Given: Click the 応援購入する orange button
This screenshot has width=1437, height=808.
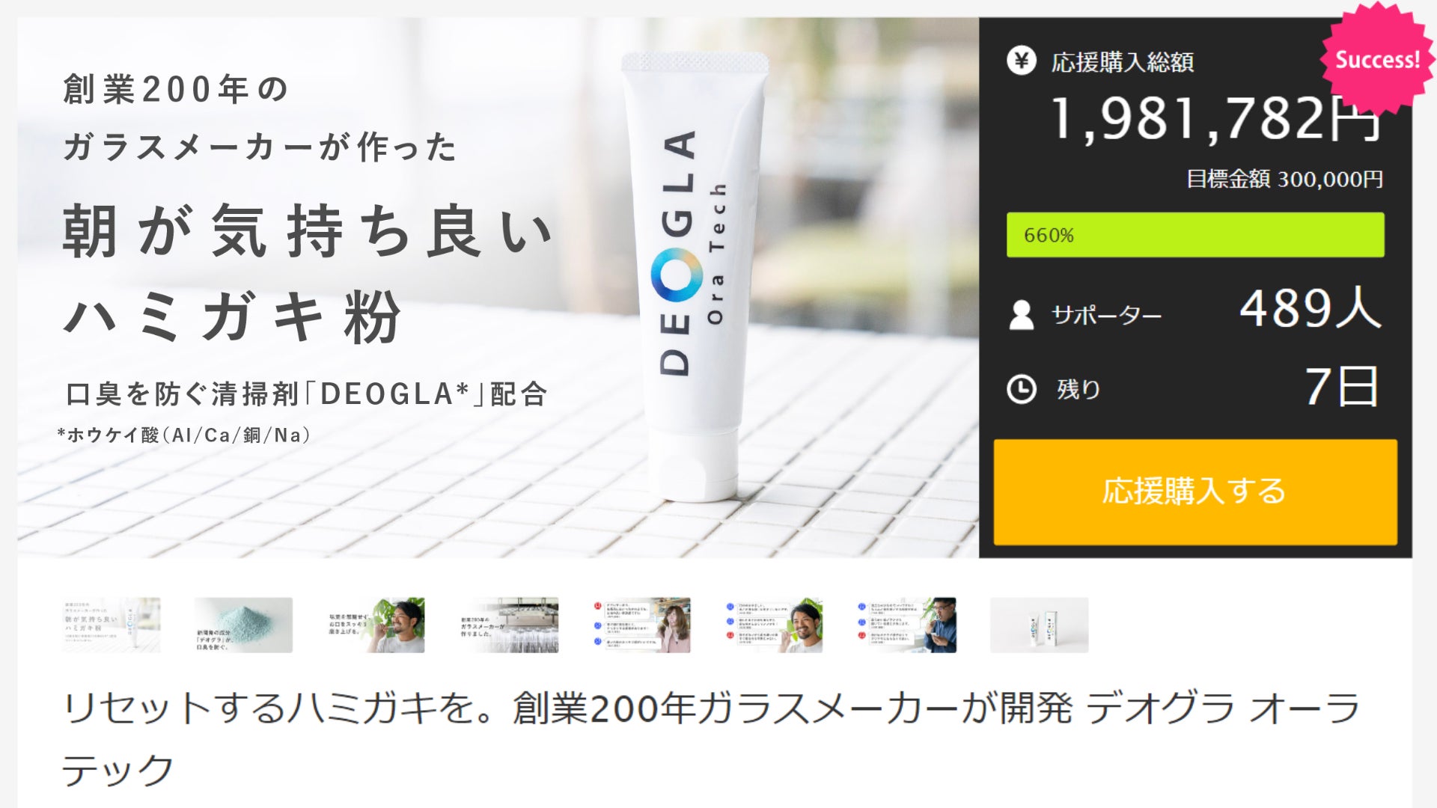Looking at the screenshot, I should tap(1195, 492).
